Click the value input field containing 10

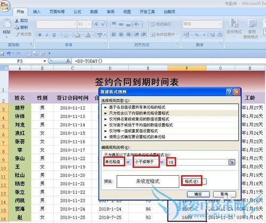point(197,162)
